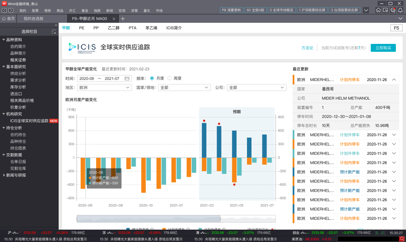Image resolution: width=406 pixels, height=242 pixels.
Task: Click the Wind logo in the title bar
Action: tap(4, 3)
